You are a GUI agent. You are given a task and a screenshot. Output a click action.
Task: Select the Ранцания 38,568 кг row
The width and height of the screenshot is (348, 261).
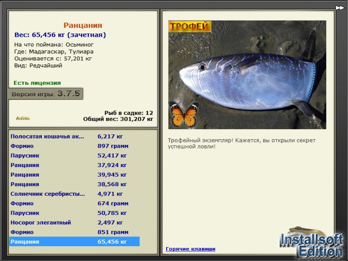74,184
